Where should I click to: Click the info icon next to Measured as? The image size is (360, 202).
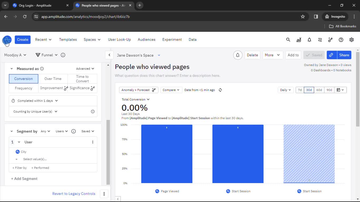click(x=42, y=69)
